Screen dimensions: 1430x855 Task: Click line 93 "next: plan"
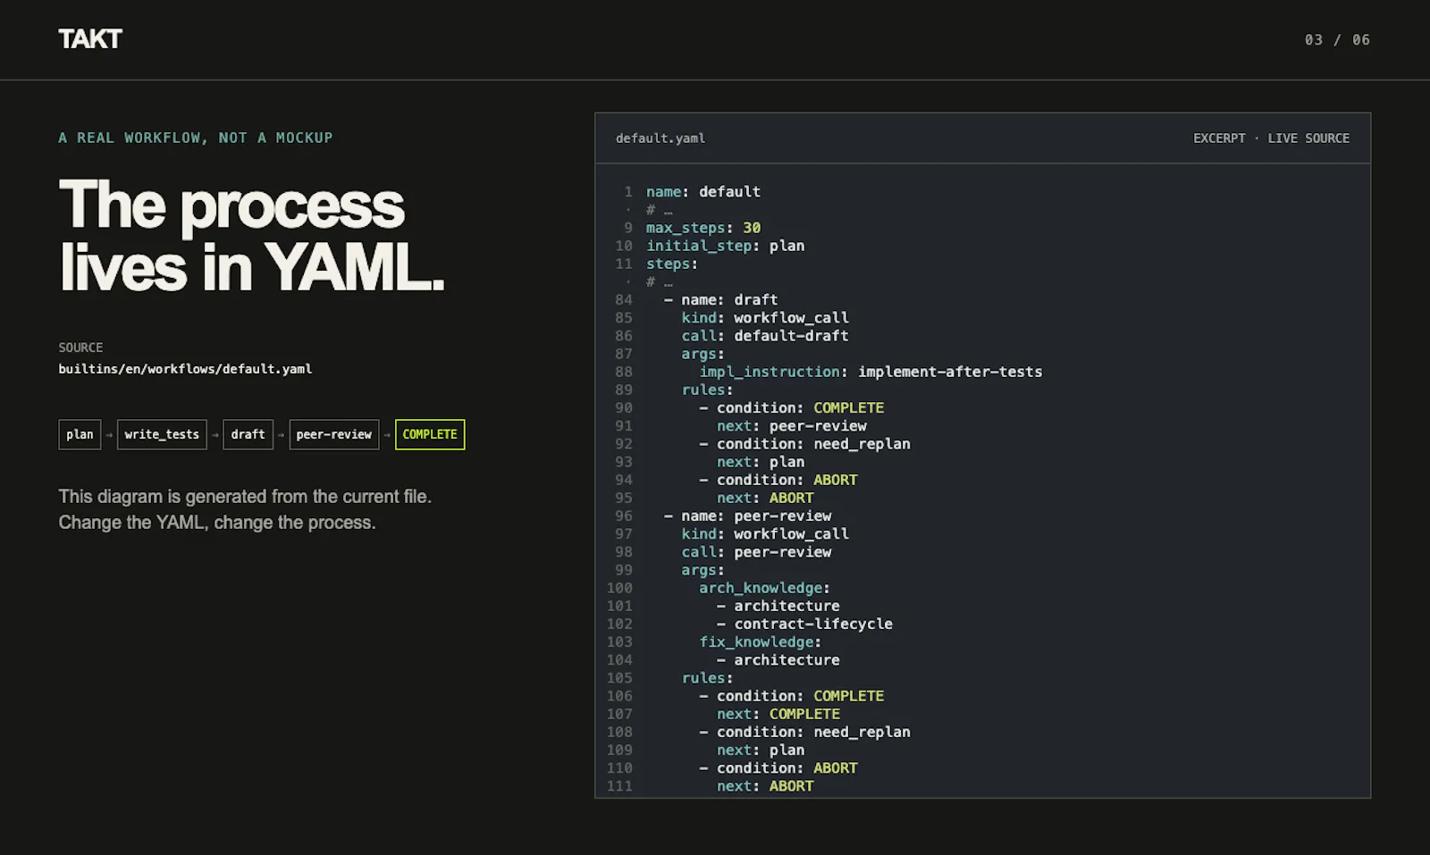761,462
